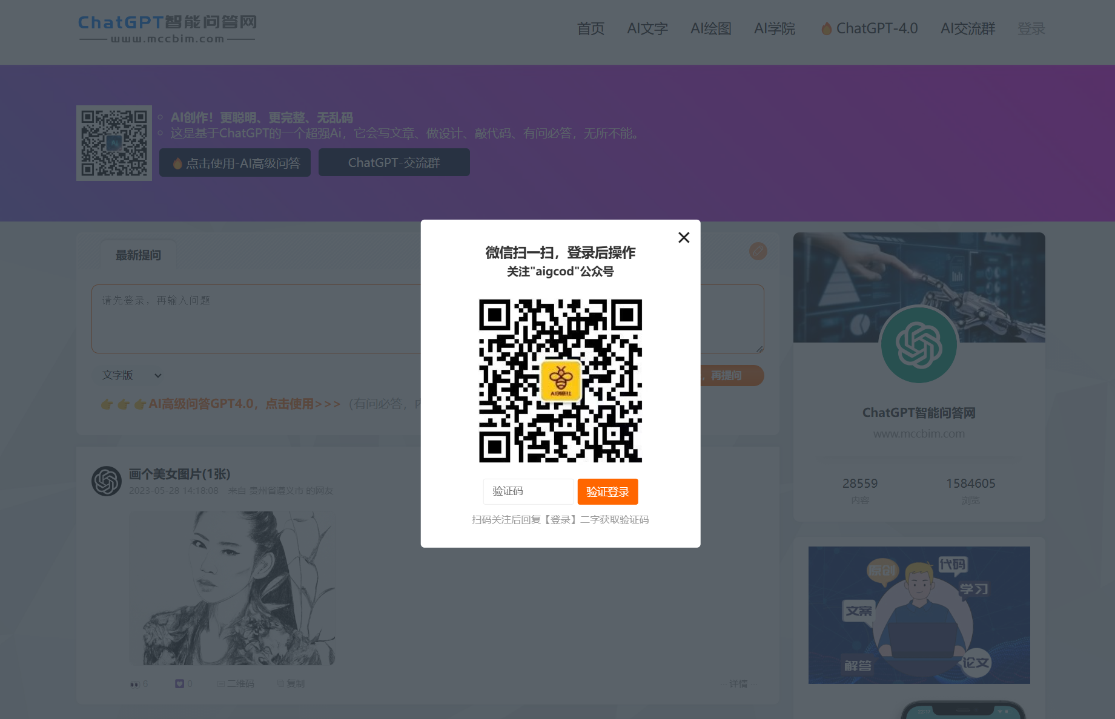The width and height of the screenshot is (1115, 719).
Task: Open the ChatGPT-4.0 nav item
Action: 869,28
